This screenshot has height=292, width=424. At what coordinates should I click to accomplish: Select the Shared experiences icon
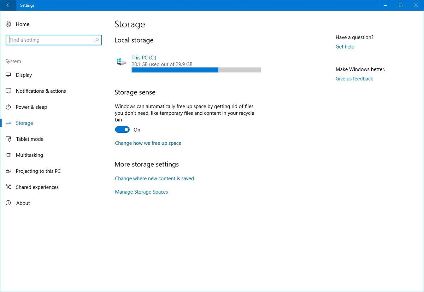[8, 187]
